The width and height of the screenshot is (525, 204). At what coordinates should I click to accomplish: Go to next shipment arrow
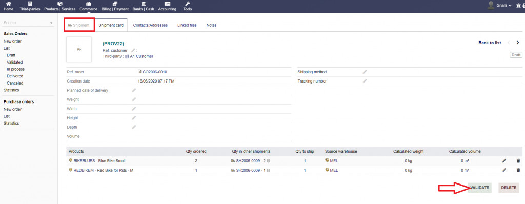point(518,43)
